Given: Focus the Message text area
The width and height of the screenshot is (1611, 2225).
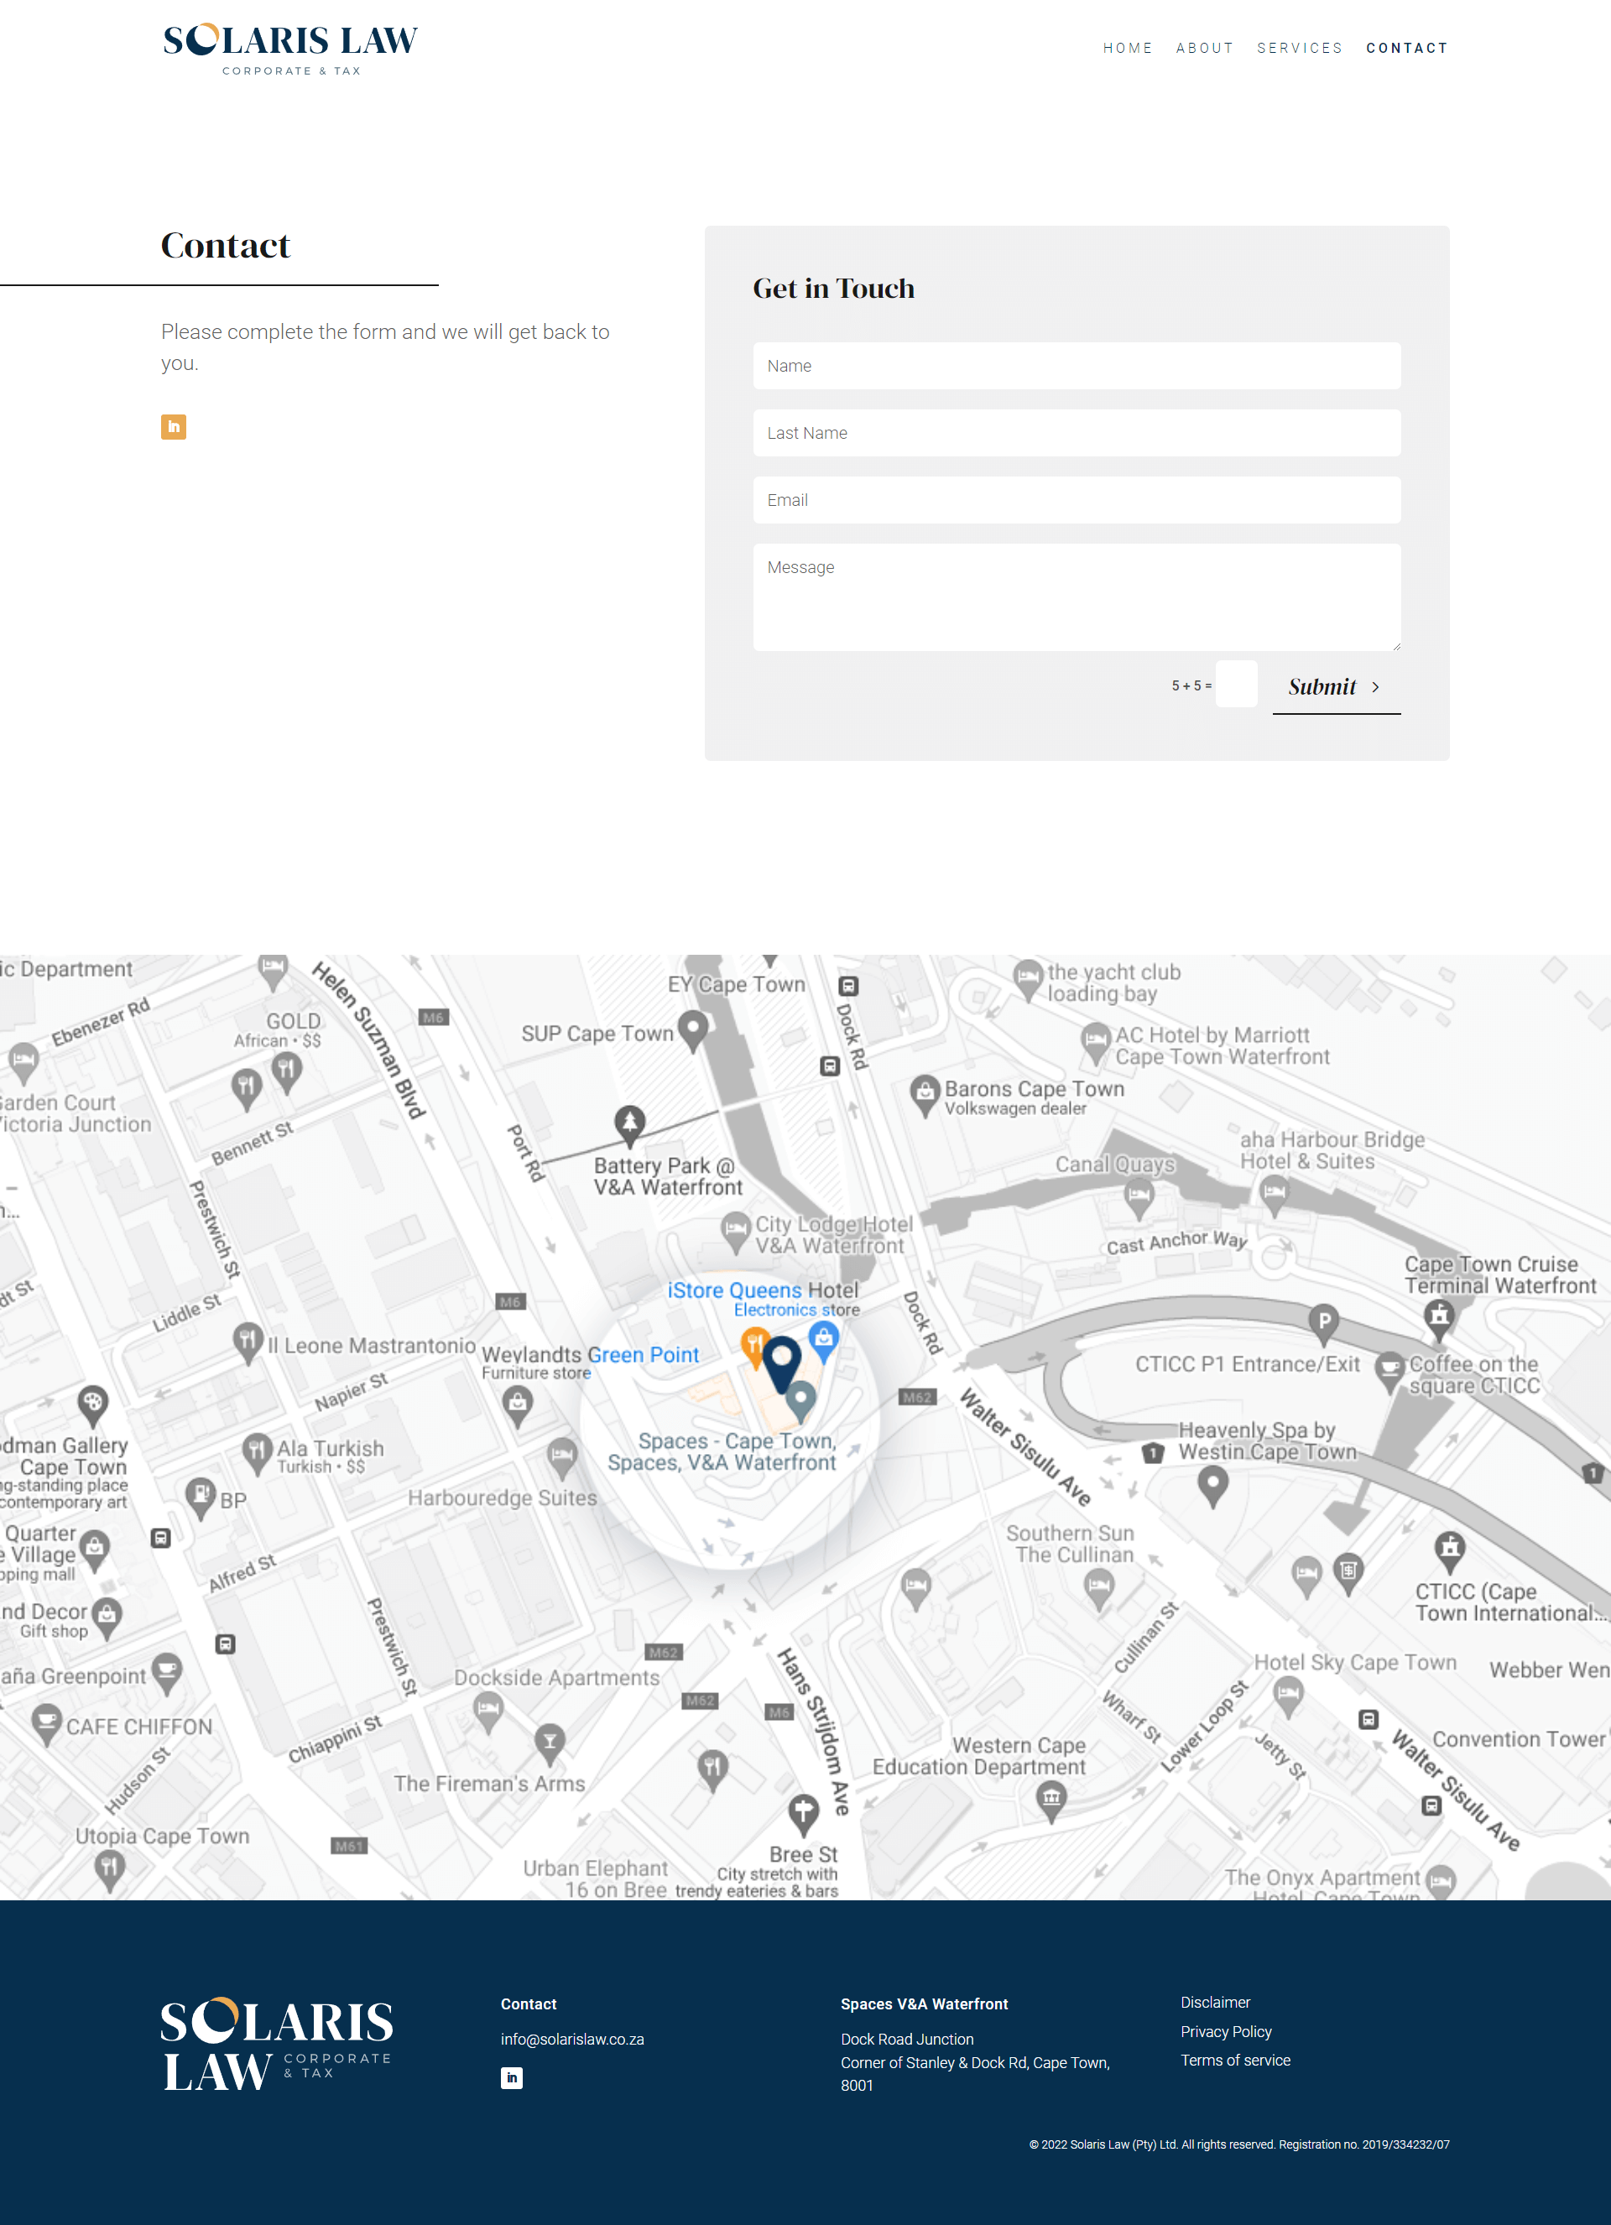Looking at the screenshot, I should click(1077, 597).
